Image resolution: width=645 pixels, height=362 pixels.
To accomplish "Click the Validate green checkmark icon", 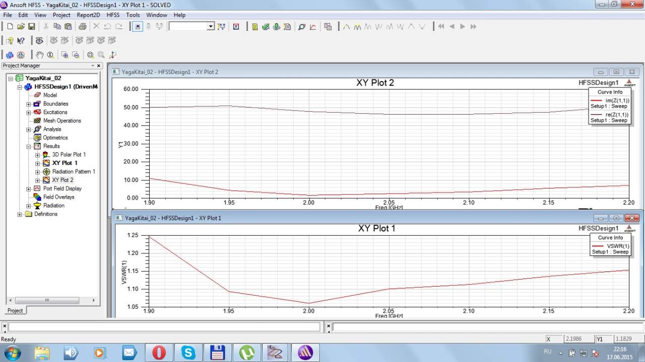I will pos(266,27).
